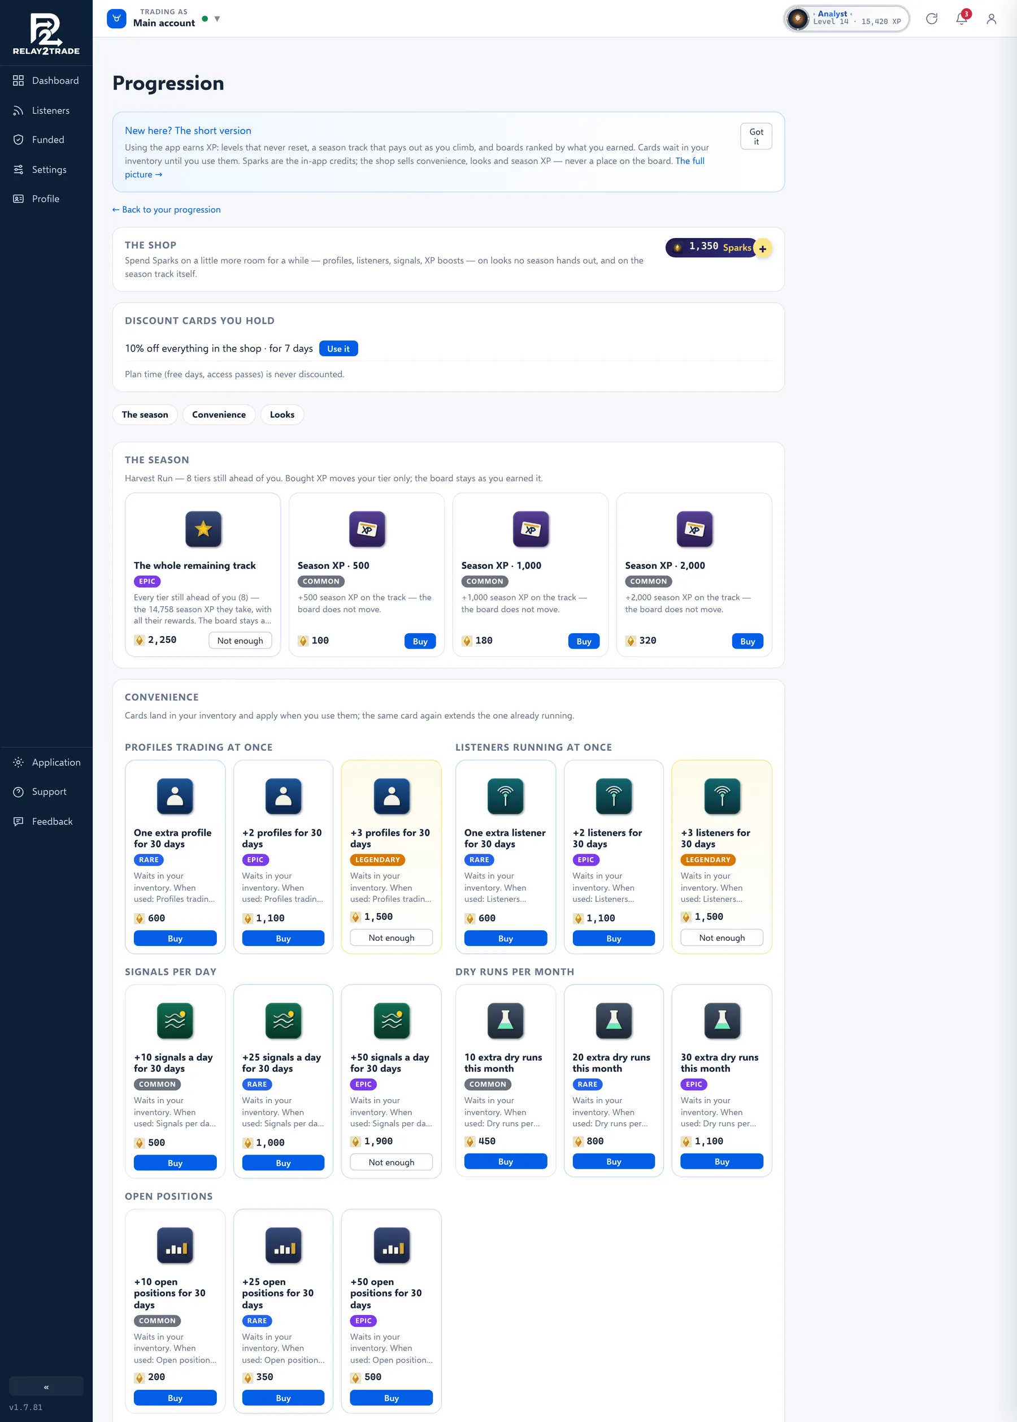This screenshot has height=1422, width=1017.
Task: Switch to the Convenience tab
Action: tap(219, 415)
